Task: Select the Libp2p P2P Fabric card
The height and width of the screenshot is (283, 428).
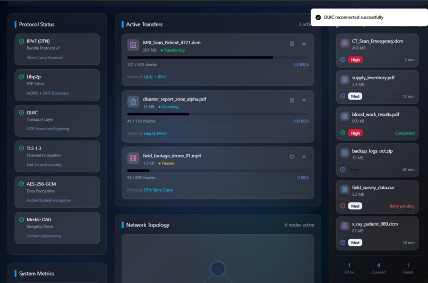Action: [x=57, y=85]
